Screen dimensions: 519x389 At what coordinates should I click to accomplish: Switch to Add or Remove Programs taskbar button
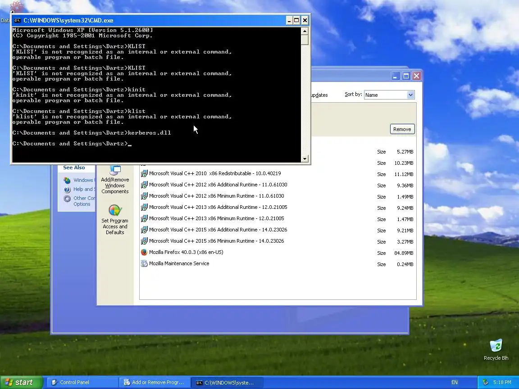pos(155,382)
